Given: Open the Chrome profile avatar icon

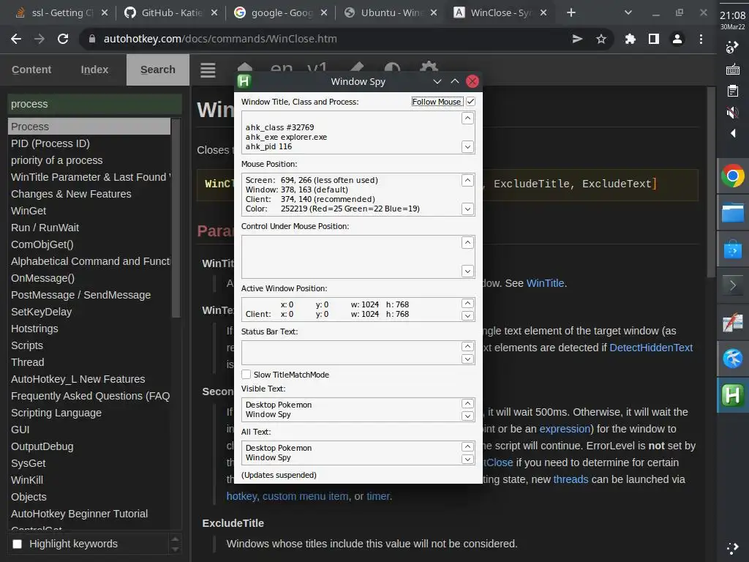Looking at the screenshot, I should 677,39.
